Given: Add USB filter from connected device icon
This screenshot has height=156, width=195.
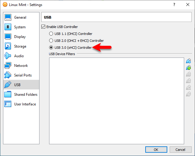Looking at the screenshot, I should 188,68.
